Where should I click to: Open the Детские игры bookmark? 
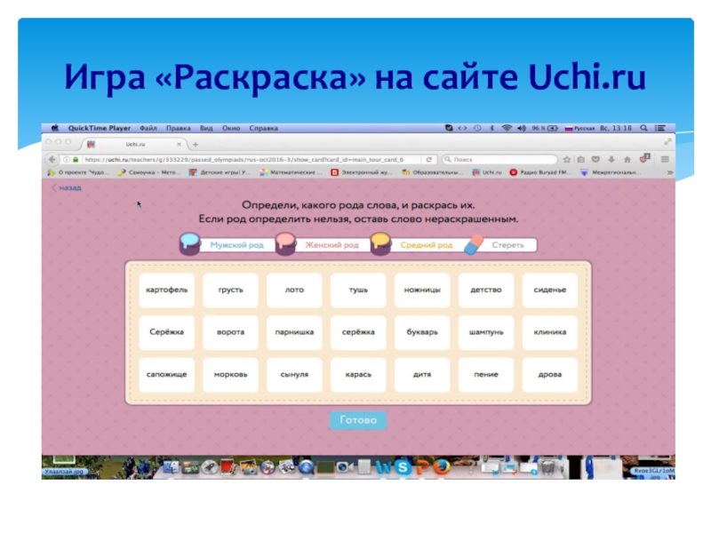[220, 172]
